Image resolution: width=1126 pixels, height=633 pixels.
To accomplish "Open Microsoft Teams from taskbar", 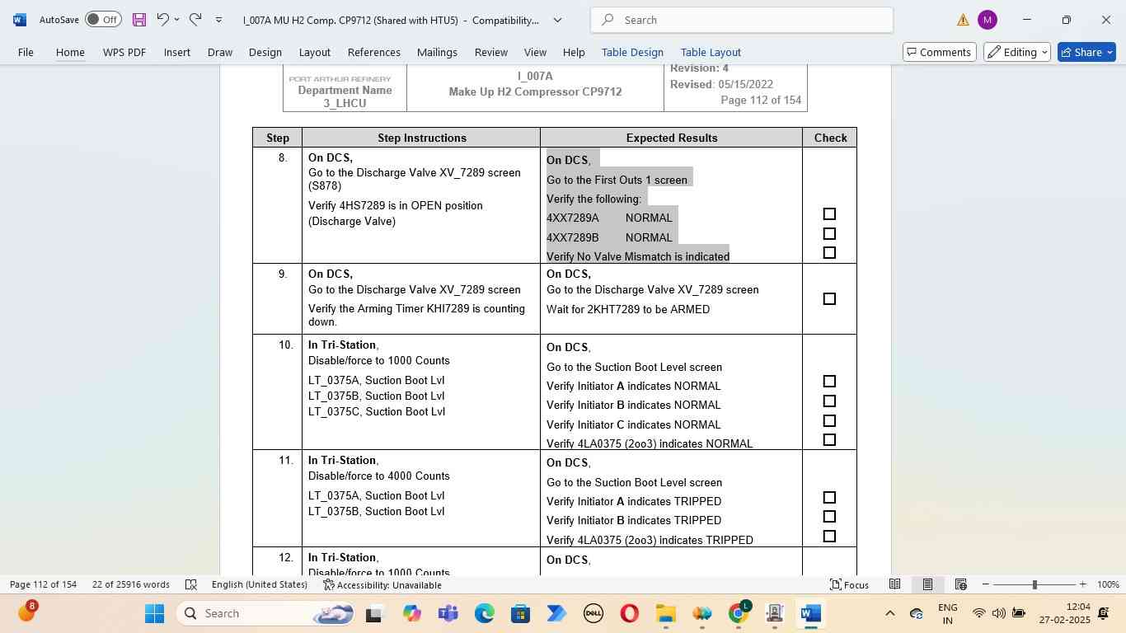I will pos(448,613).
